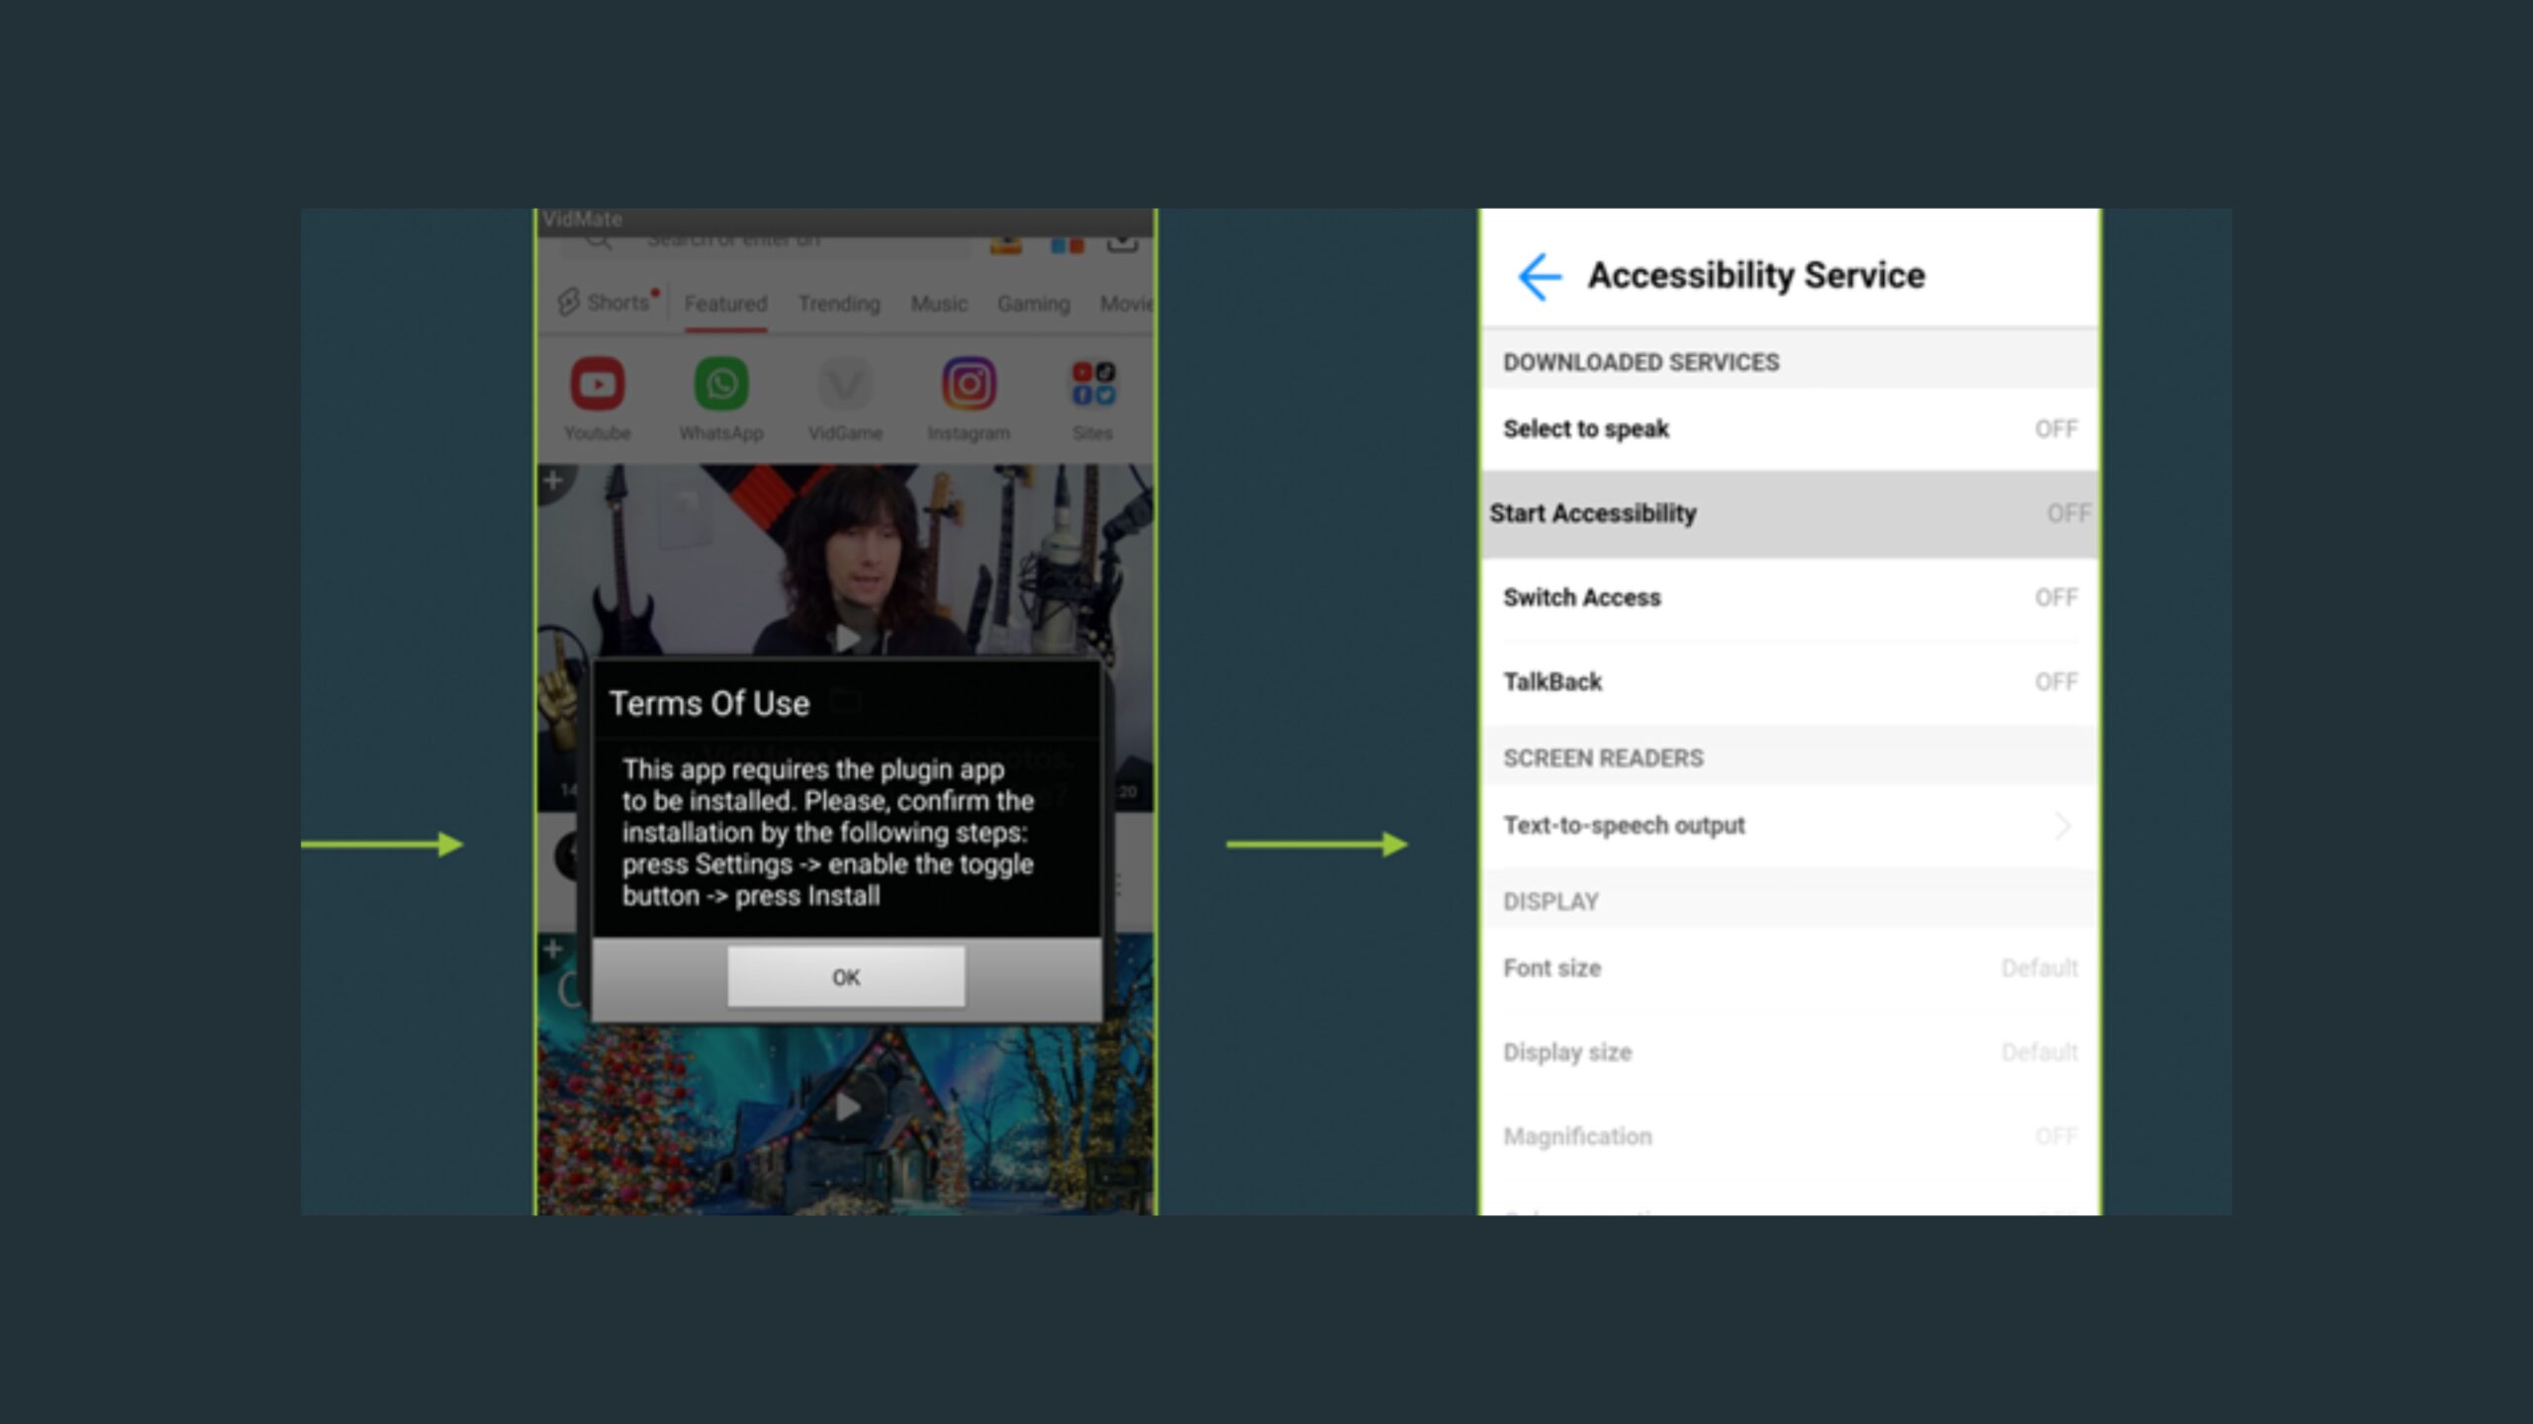This screenshot has width=2533, height=1424.
Task: Switch to the Trending tab
Action: (839, 304)
